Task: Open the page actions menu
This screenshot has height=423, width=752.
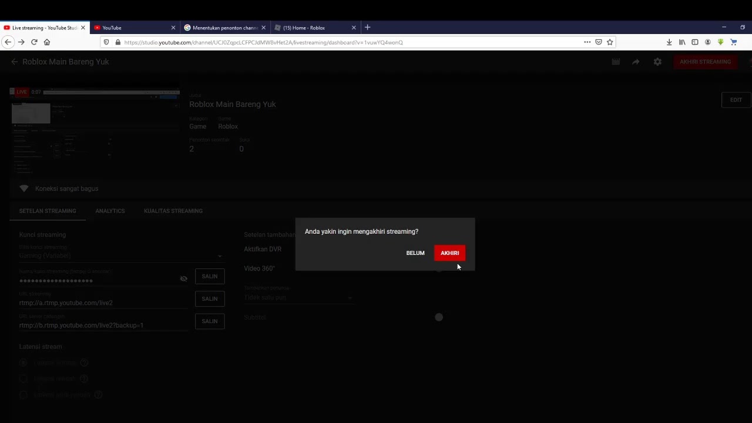Action: (587, 42)
